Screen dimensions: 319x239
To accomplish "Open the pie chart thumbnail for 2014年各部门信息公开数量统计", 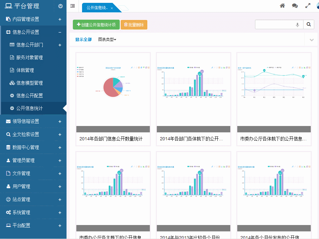I will (113, 89).
